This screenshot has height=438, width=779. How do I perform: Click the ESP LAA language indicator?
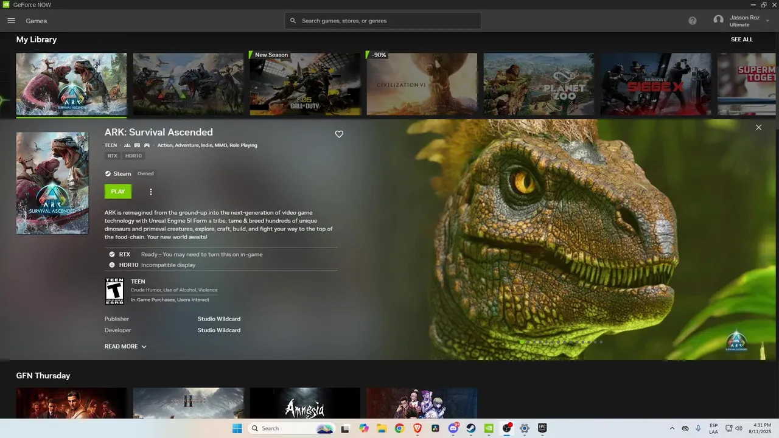click(x=713, y=428)
